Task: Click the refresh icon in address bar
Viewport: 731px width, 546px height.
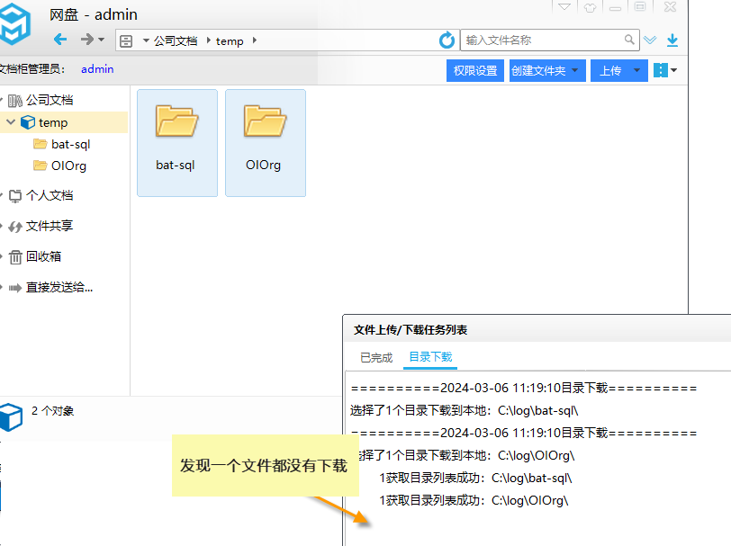Action: click(447, 40)
